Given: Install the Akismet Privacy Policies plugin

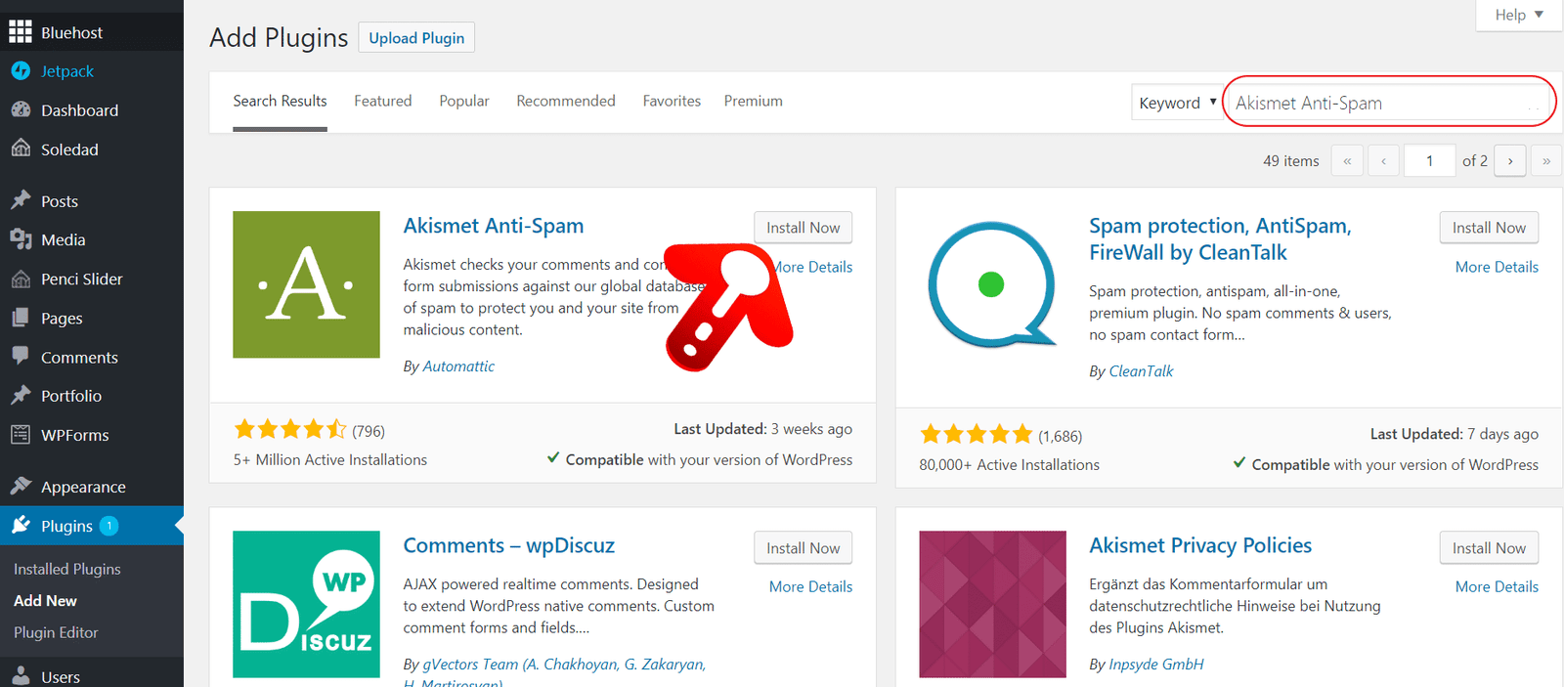Looking at the screenshot, I should click(1489, 548).
